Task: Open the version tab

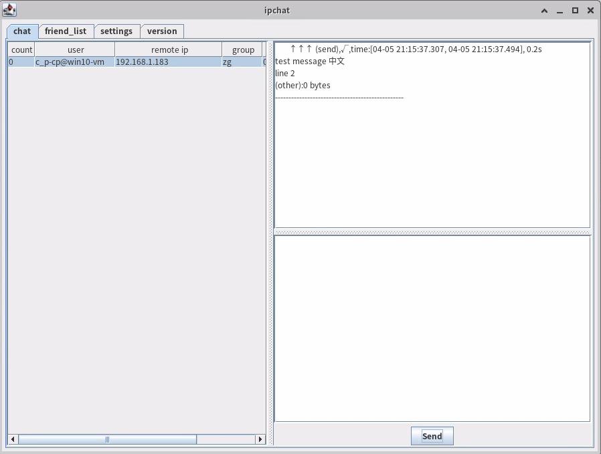Action: tap(162, 31)
